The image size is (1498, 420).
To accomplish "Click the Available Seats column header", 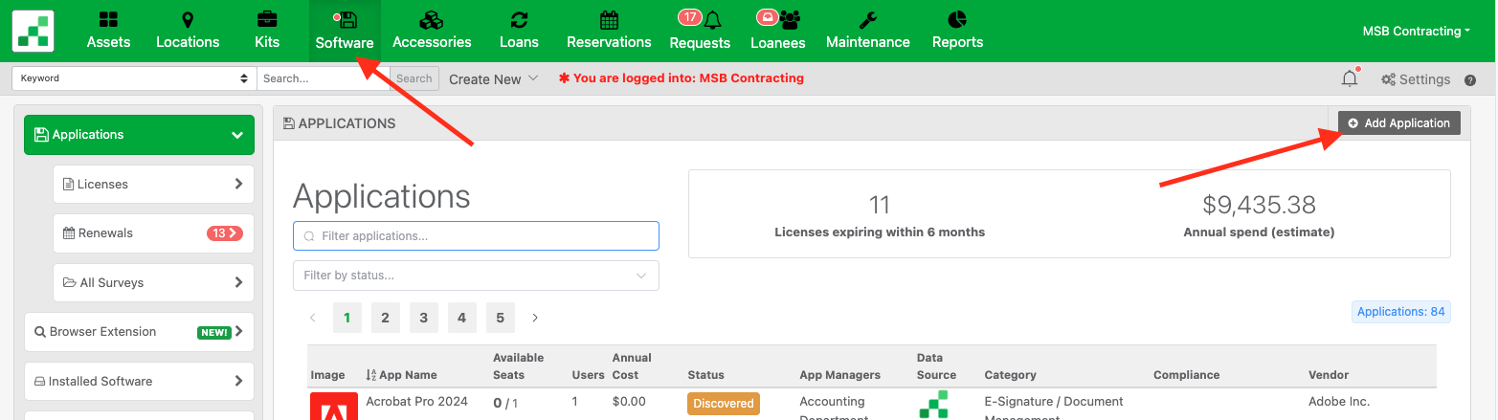I will (518, 366).
